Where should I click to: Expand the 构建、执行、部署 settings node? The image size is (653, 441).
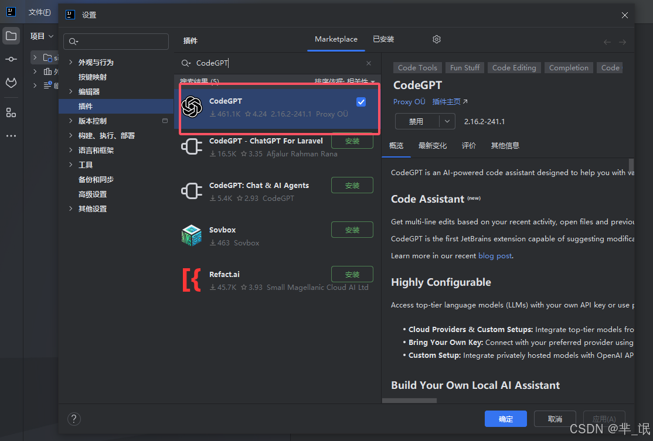pyautogui.click(x=70, y=136)
